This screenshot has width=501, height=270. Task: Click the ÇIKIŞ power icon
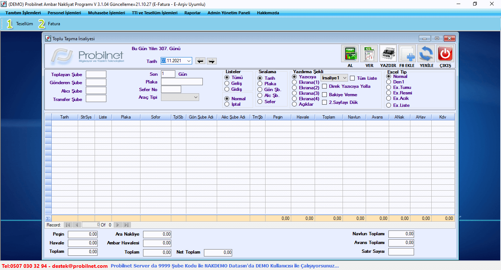click(x=445, y=54)
